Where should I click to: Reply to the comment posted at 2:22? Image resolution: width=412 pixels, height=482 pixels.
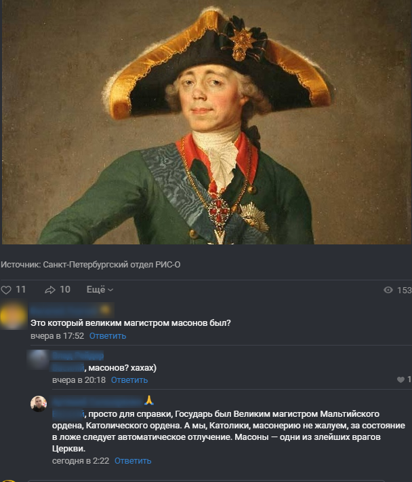[133, 461]
